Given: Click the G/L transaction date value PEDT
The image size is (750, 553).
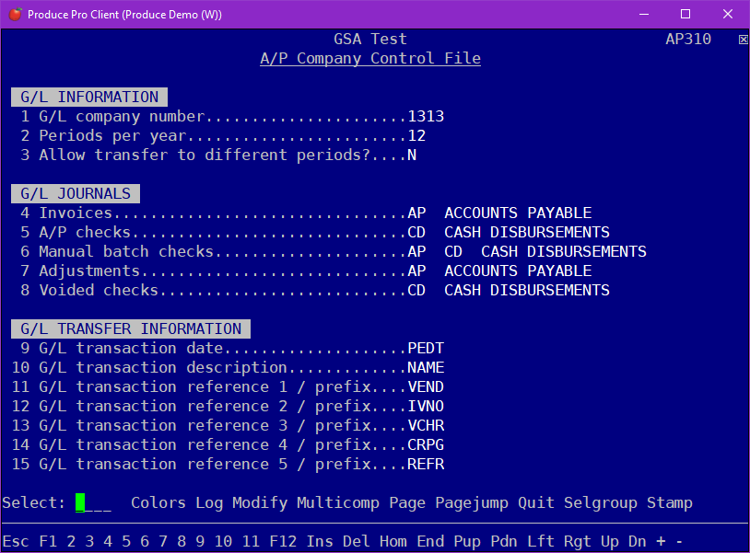Looking at the screenshot, I should coord(426,348).
